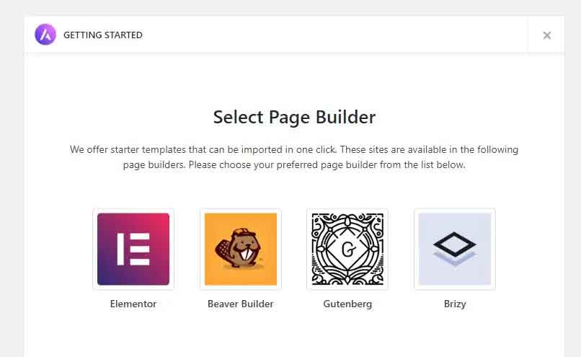Screen dimensions: 581x357
Task: Close the Getting Started dialog
Action: tap(547, 35)
